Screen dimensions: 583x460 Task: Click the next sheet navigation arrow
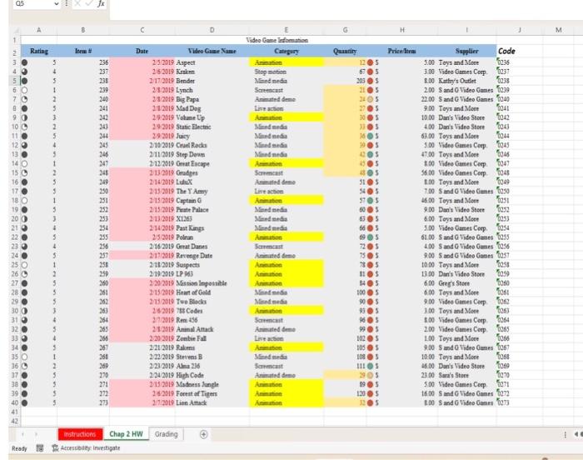click(36, 434)
